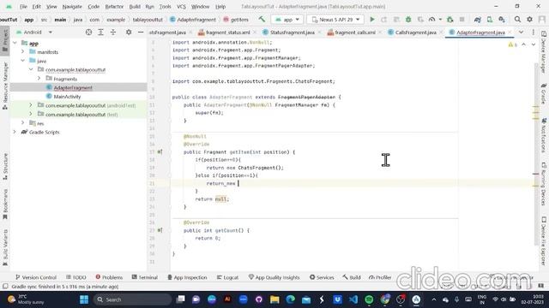Open VS Code icon in taskbar

pyautogui.click(x=353, y=299)
